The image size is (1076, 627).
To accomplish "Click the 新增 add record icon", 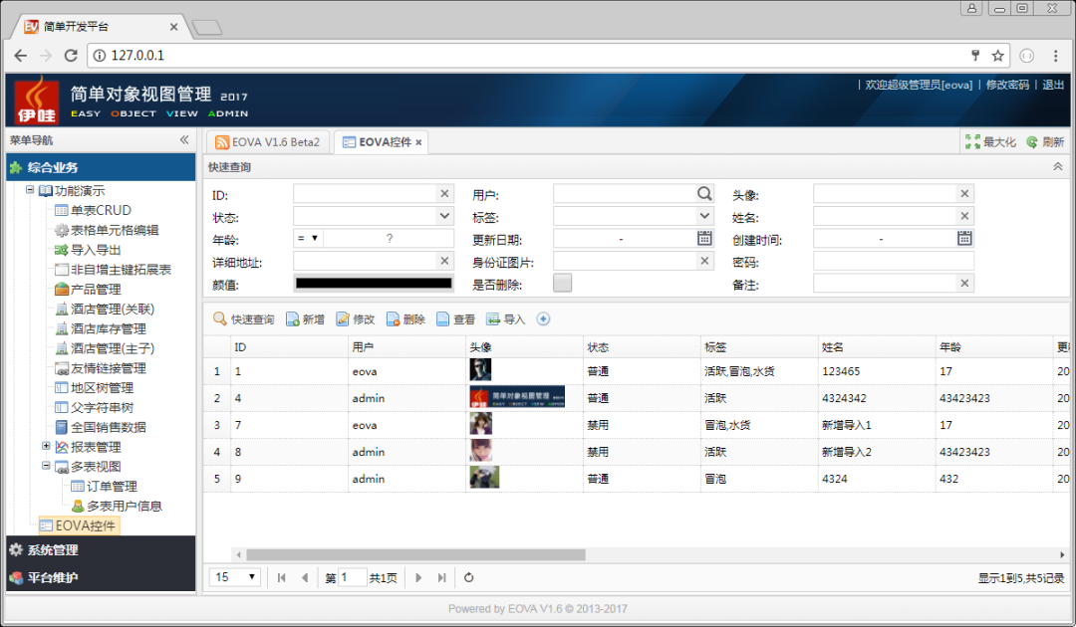I will (293, 319).
